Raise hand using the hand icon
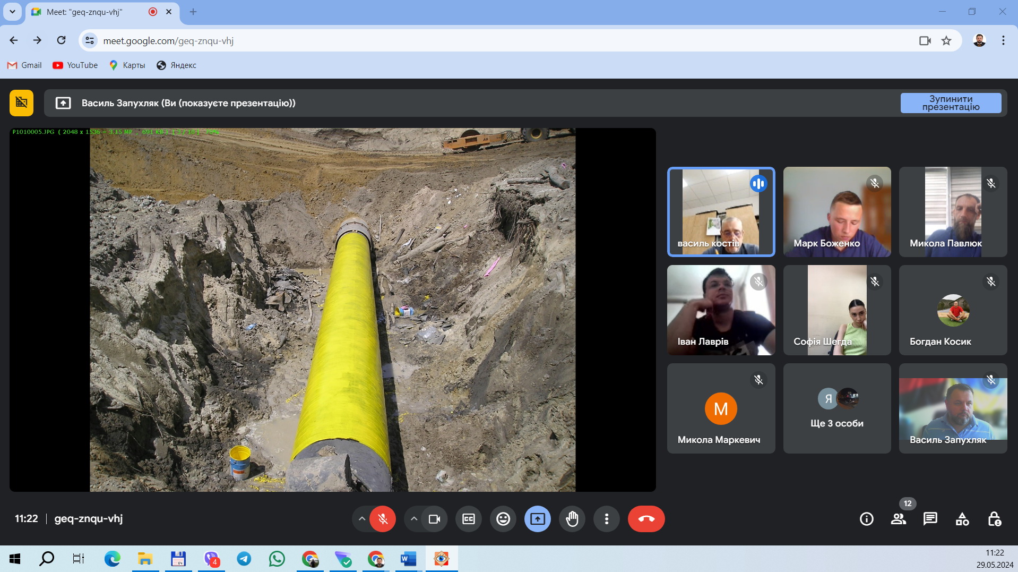 (x=572, y=519)
